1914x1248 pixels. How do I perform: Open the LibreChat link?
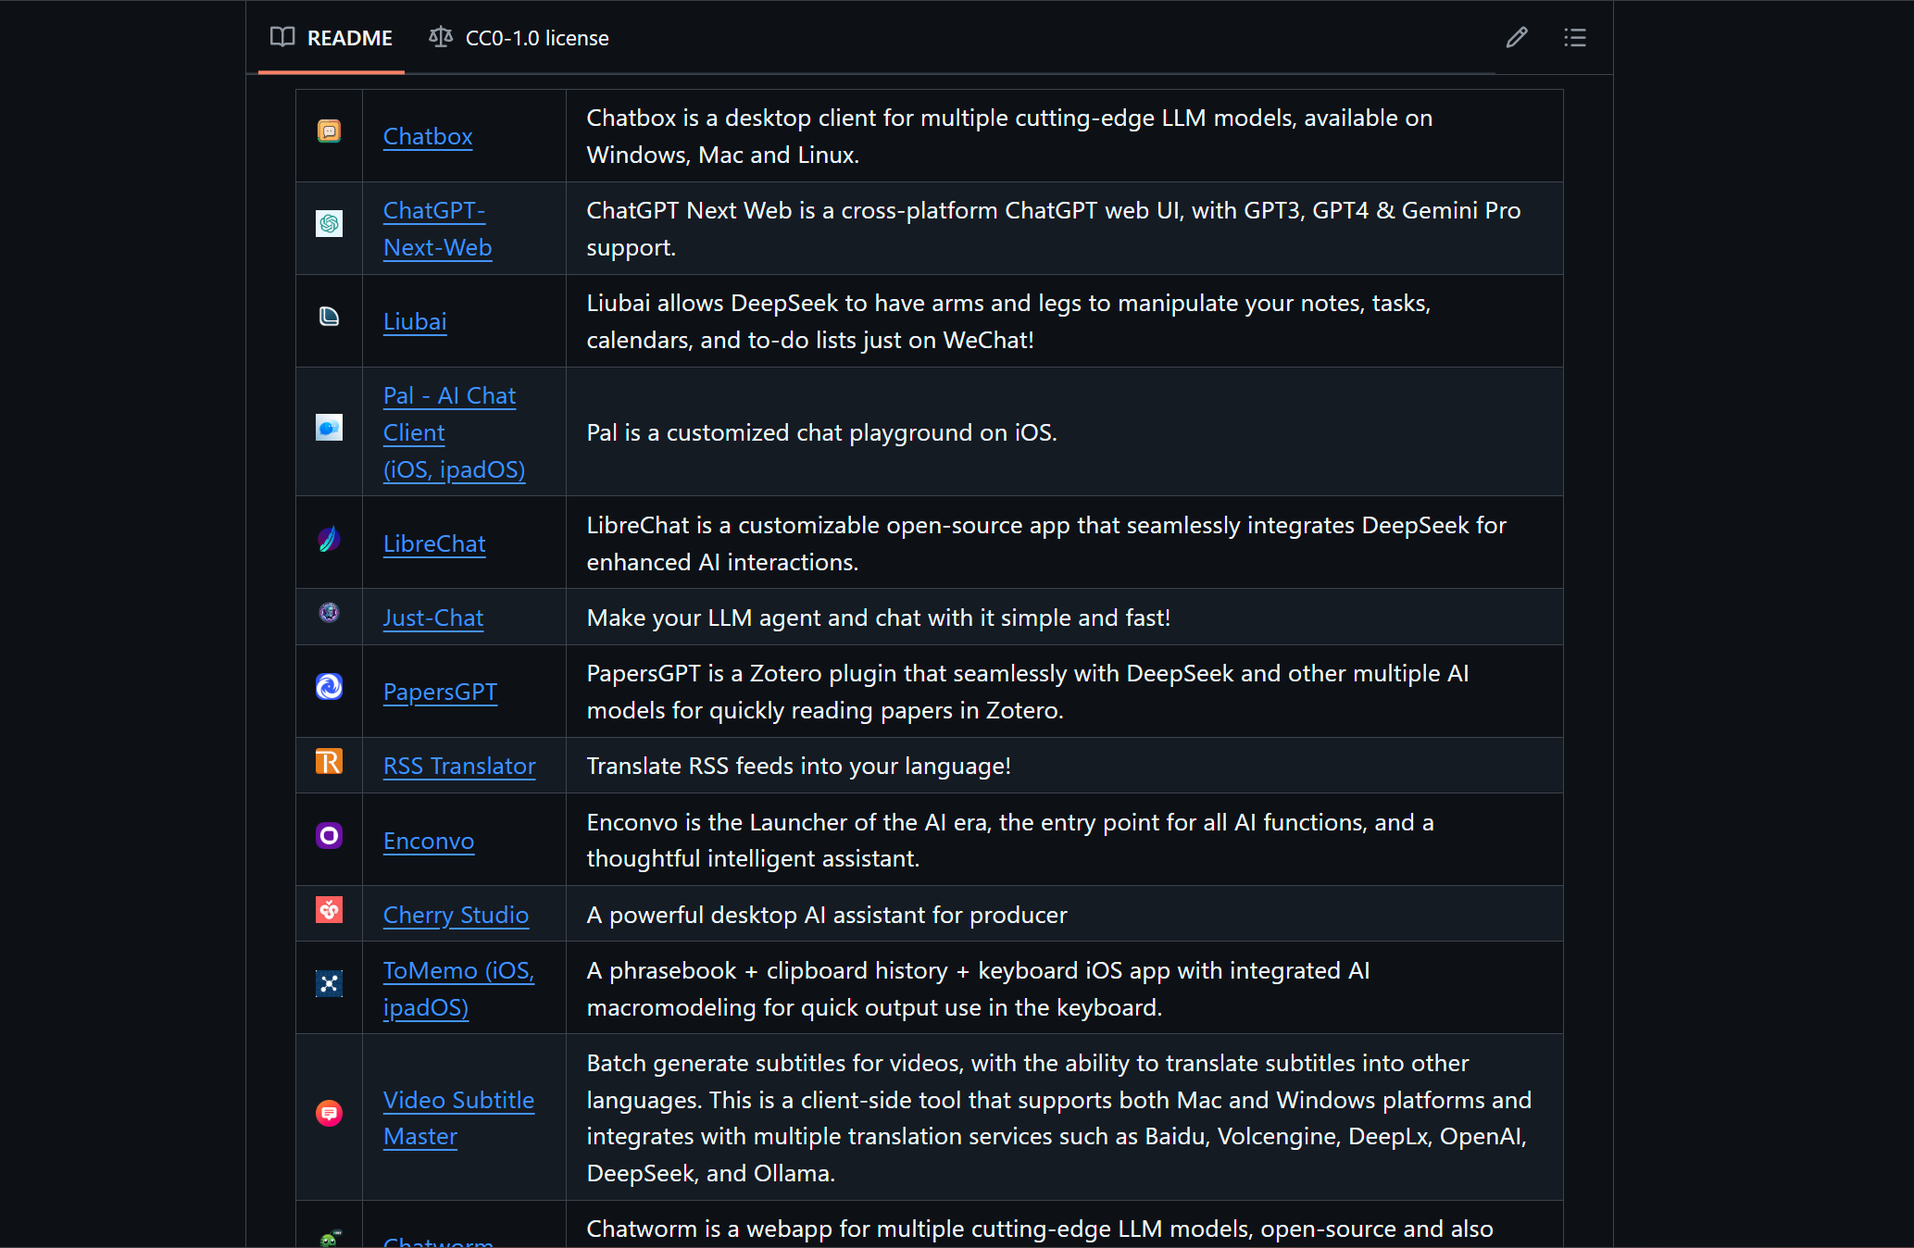(x=434, y=543)
